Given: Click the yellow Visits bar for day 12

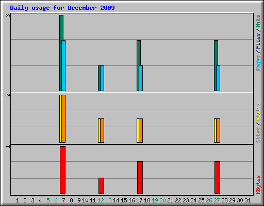Looking at the screenshot, I should (x=99, y=130).
